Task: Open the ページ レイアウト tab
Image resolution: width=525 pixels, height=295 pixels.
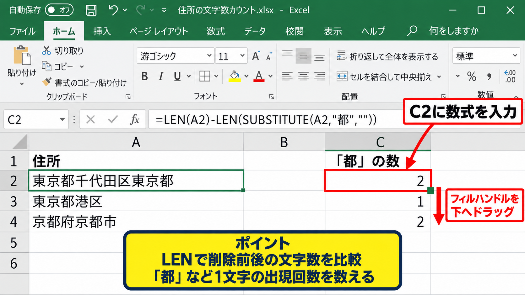Action: coord(159,31)
